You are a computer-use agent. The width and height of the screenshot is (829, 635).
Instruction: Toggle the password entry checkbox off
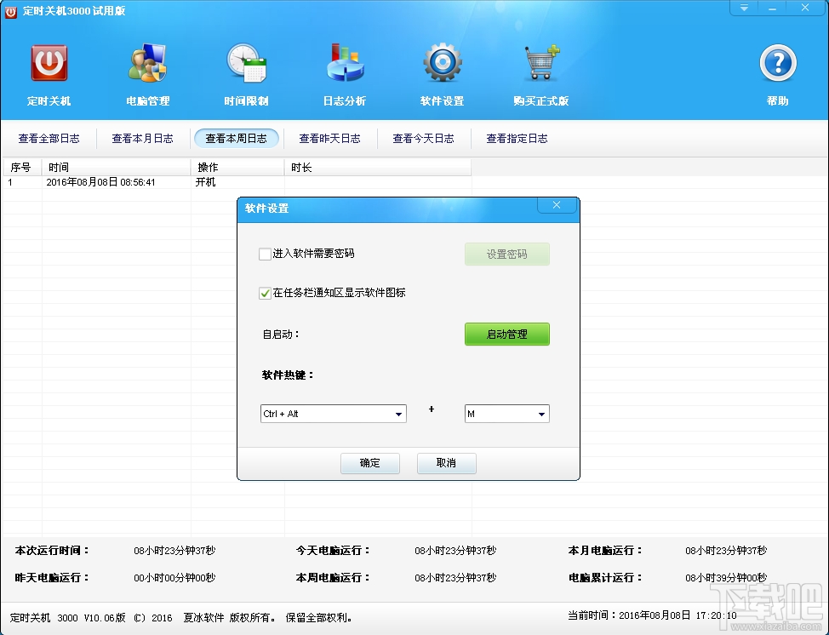[264, 254]
